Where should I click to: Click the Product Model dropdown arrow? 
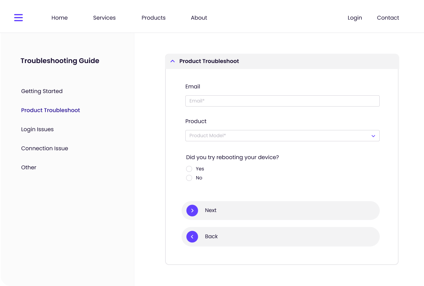click(x=373, y=136)
